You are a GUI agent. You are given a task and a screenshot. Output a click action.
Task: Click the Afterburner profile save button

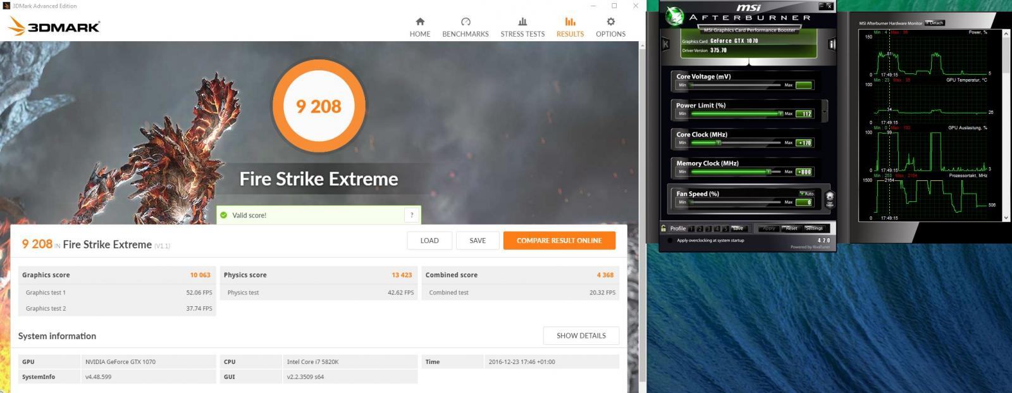[x=738, y=228]
